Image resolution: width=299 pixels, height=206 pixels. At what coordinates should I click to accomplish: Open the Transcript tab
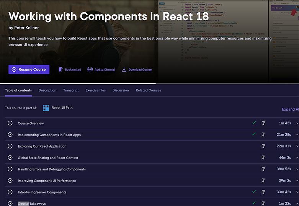coord(71,90)
